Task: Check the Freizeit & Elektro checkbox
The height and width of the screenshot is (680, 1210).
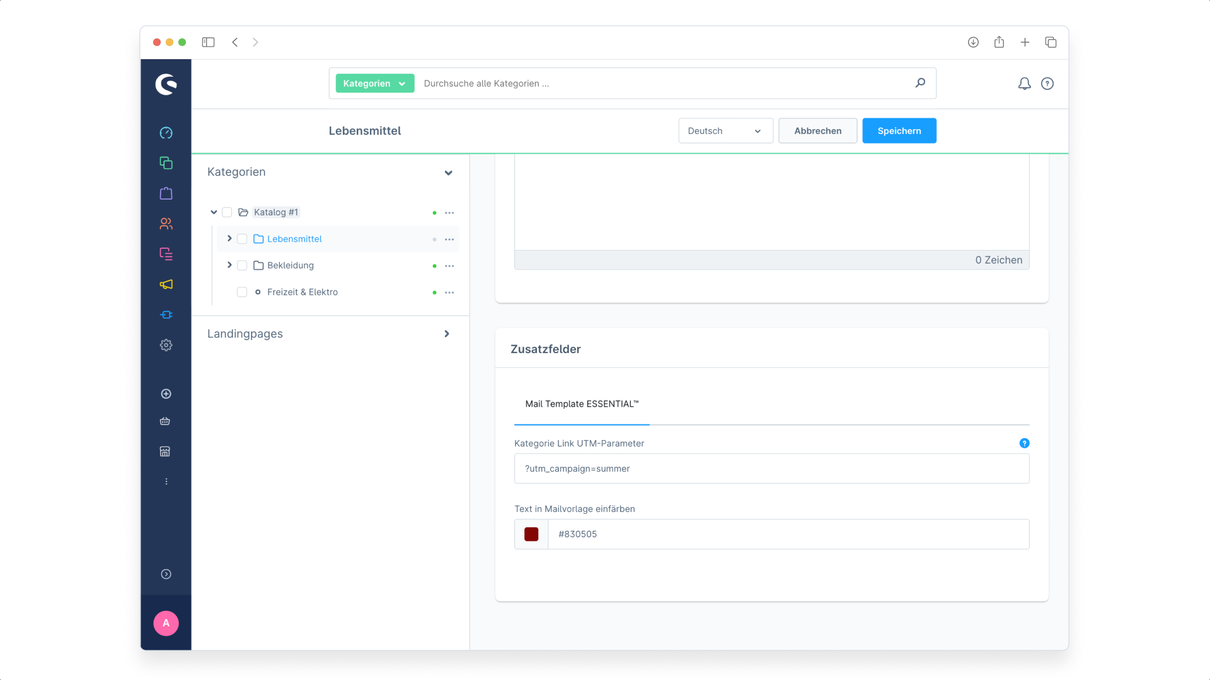Action: coord(242,292)
